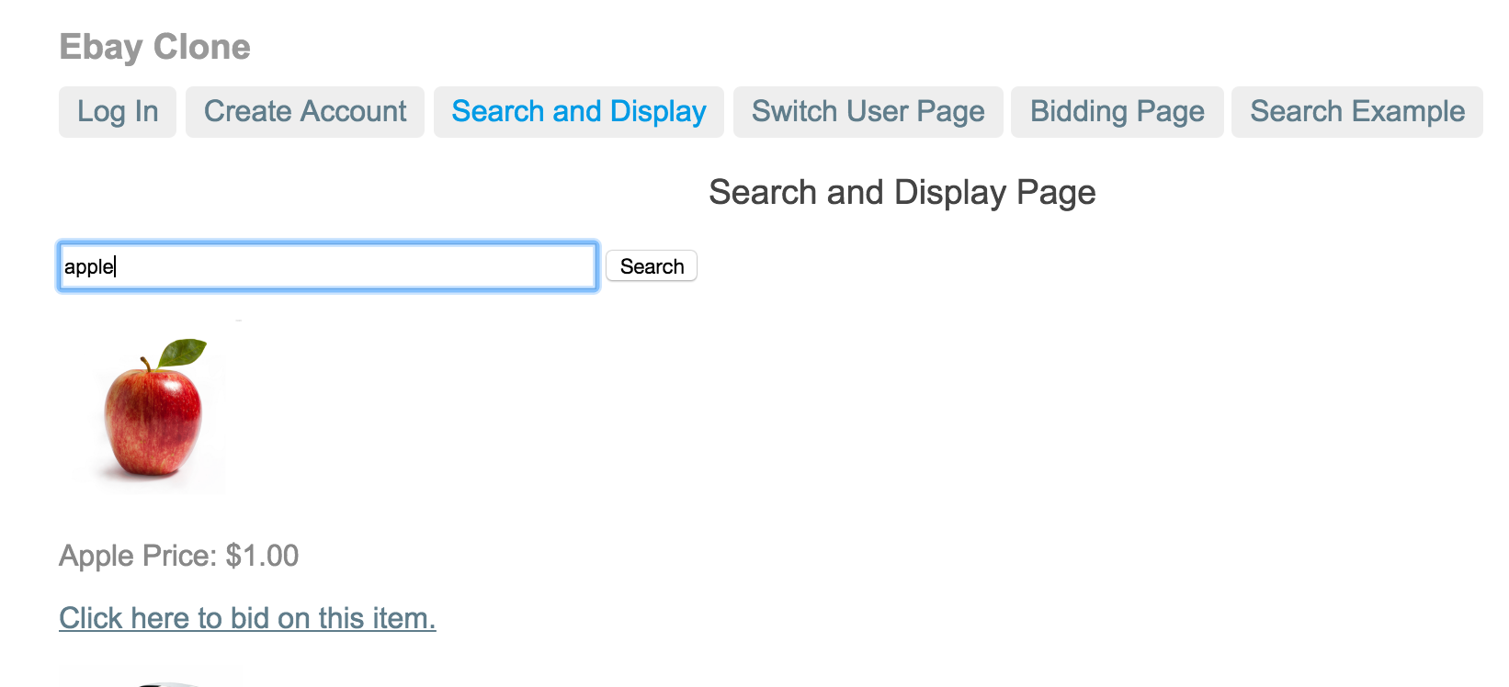The width and height of the screenshot is (1509, 687).
Task: Click the Search button
Action: click(x=652, y=266)
